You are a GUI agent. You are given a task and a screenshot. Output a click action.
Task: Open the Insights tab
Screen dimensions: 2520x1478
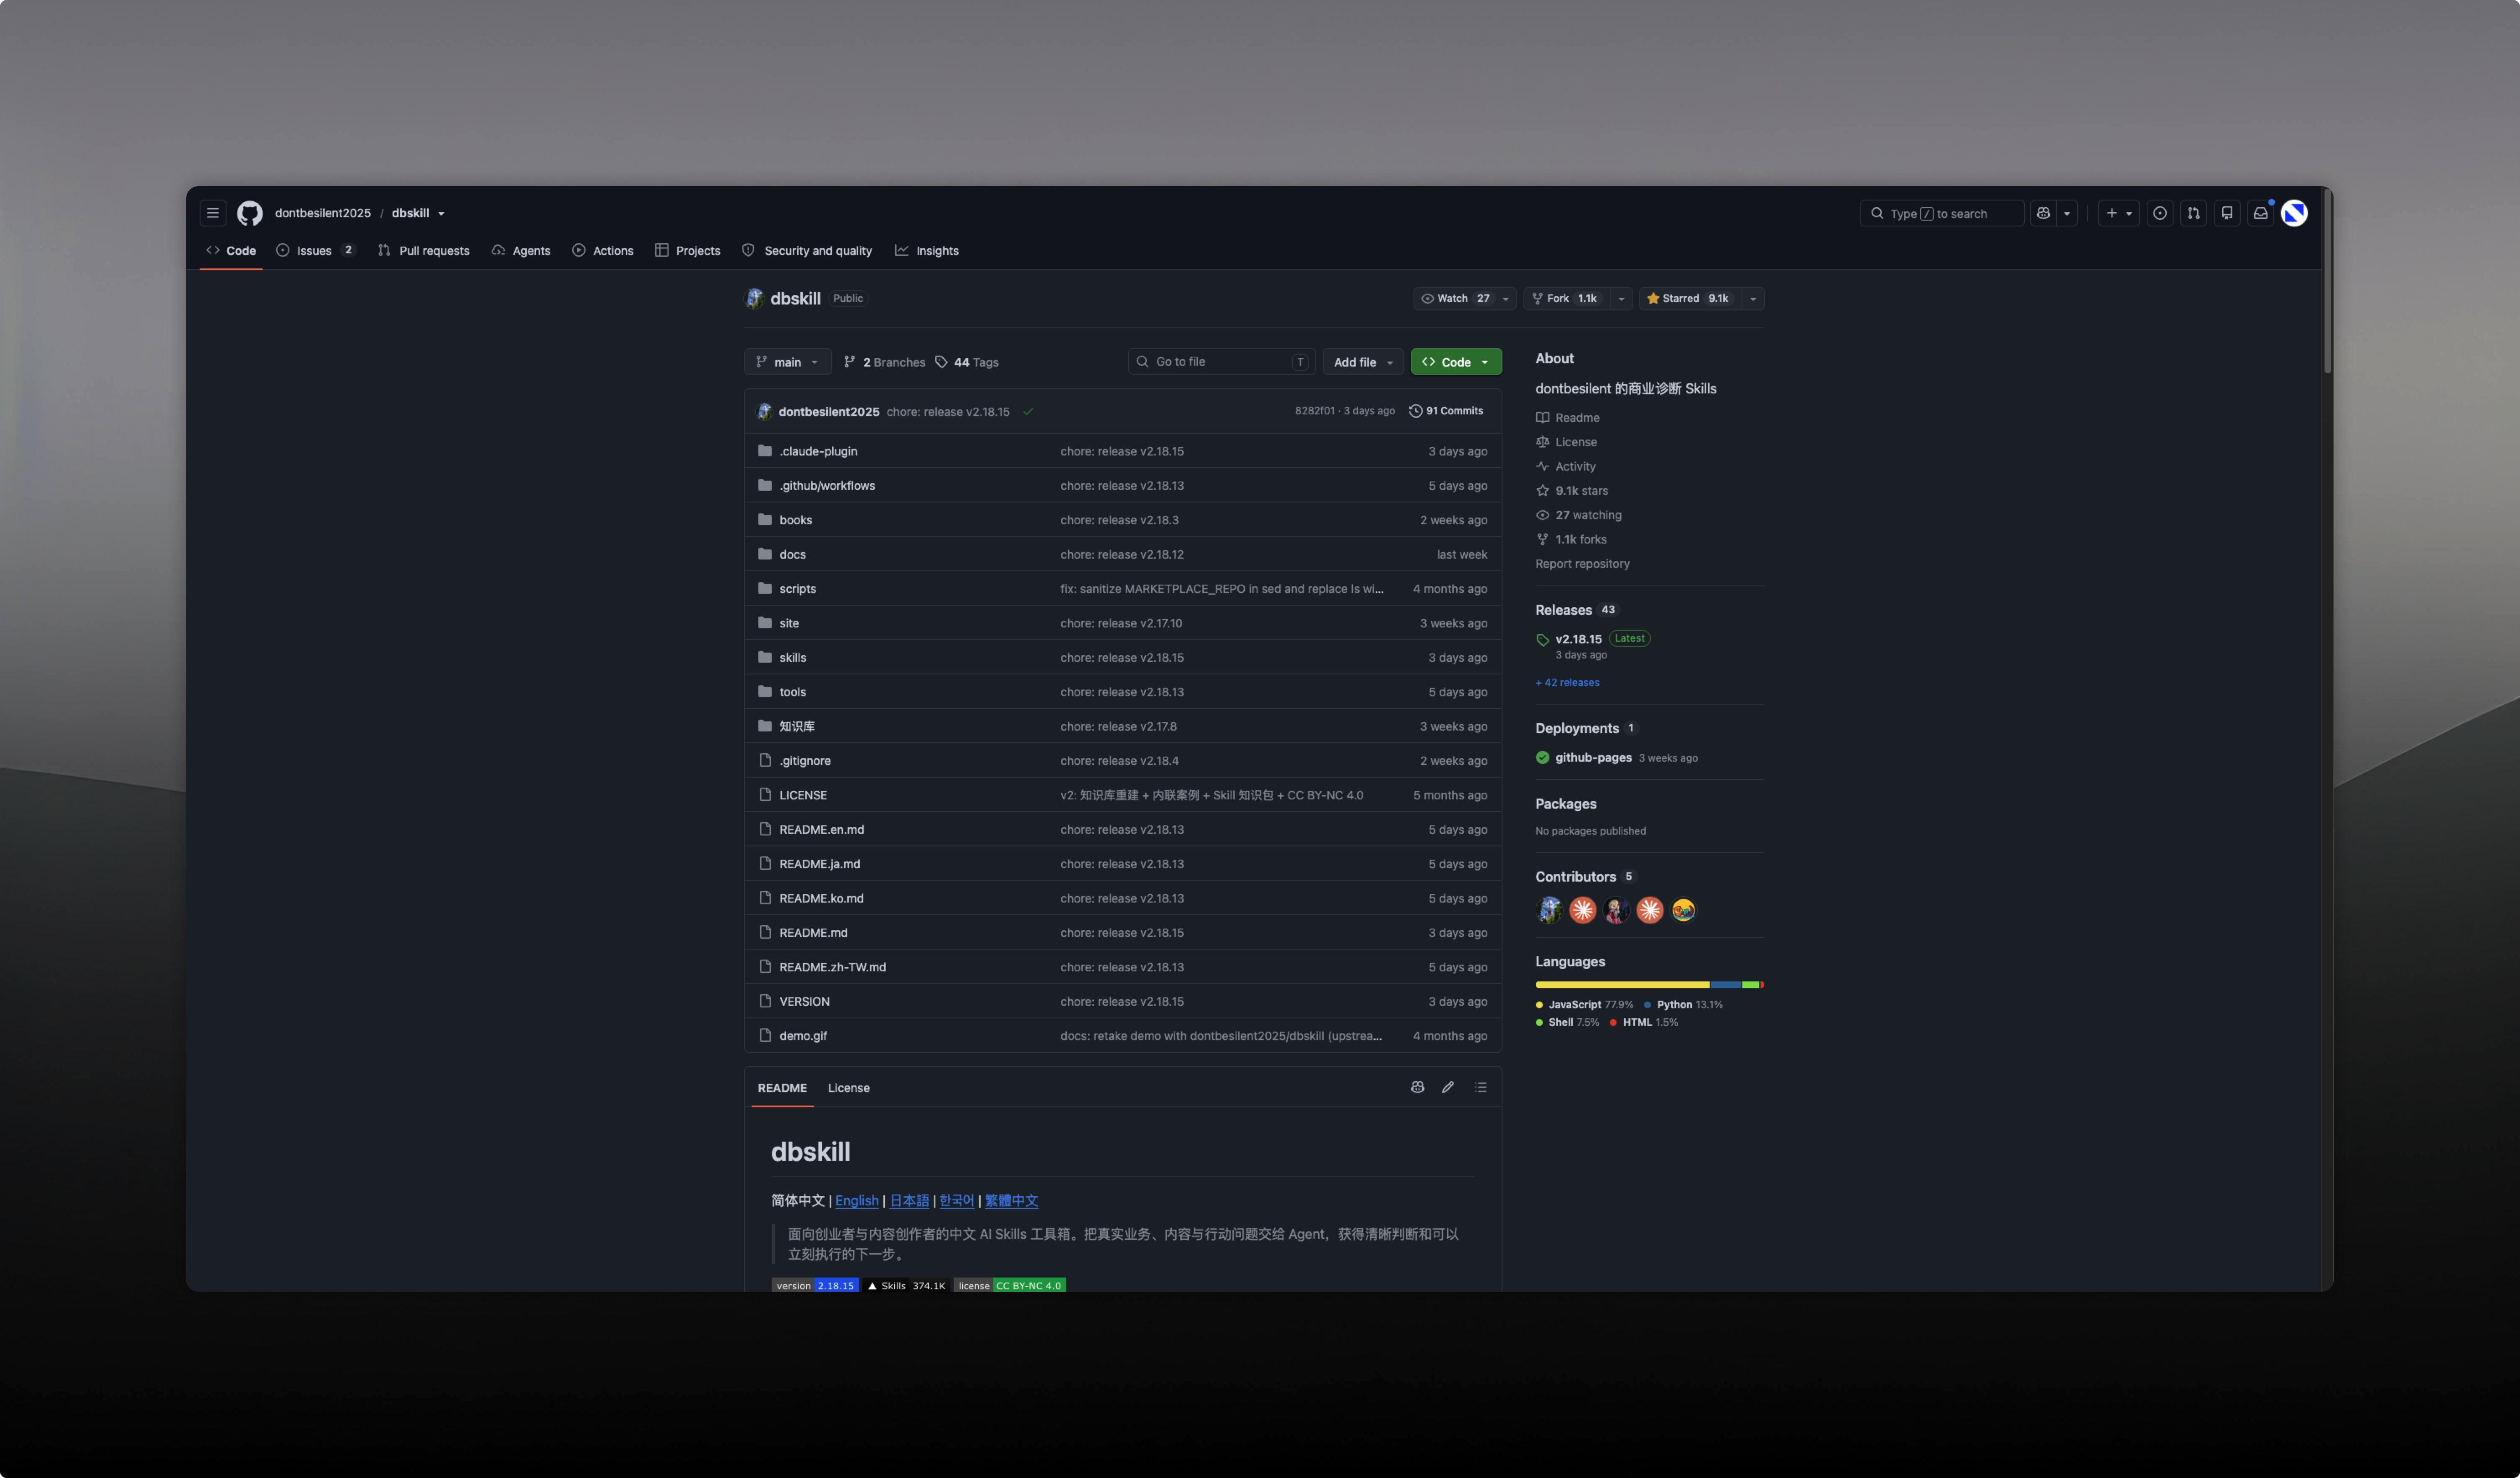(927, 250)
